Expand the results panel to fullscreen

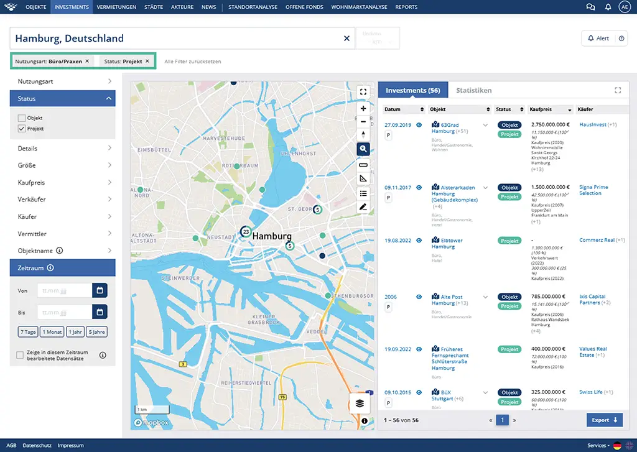pos(618,90)
